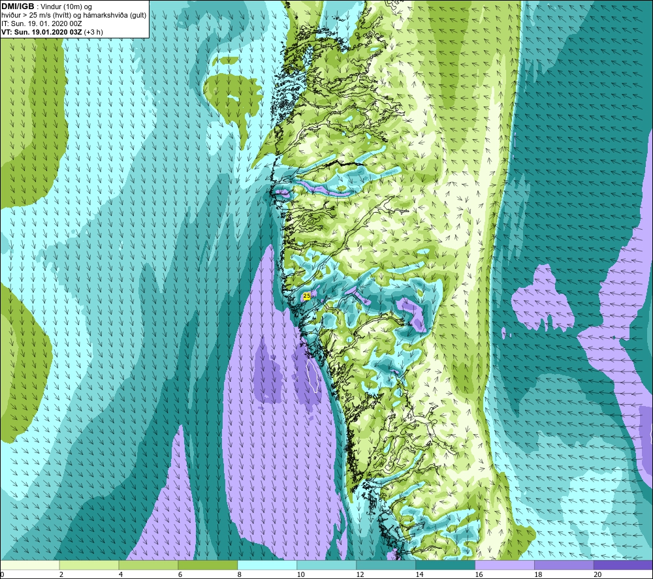Click the scale label 4
Image resolution: width=653 pixels, height=579 pixels.
tap(121, 575)
